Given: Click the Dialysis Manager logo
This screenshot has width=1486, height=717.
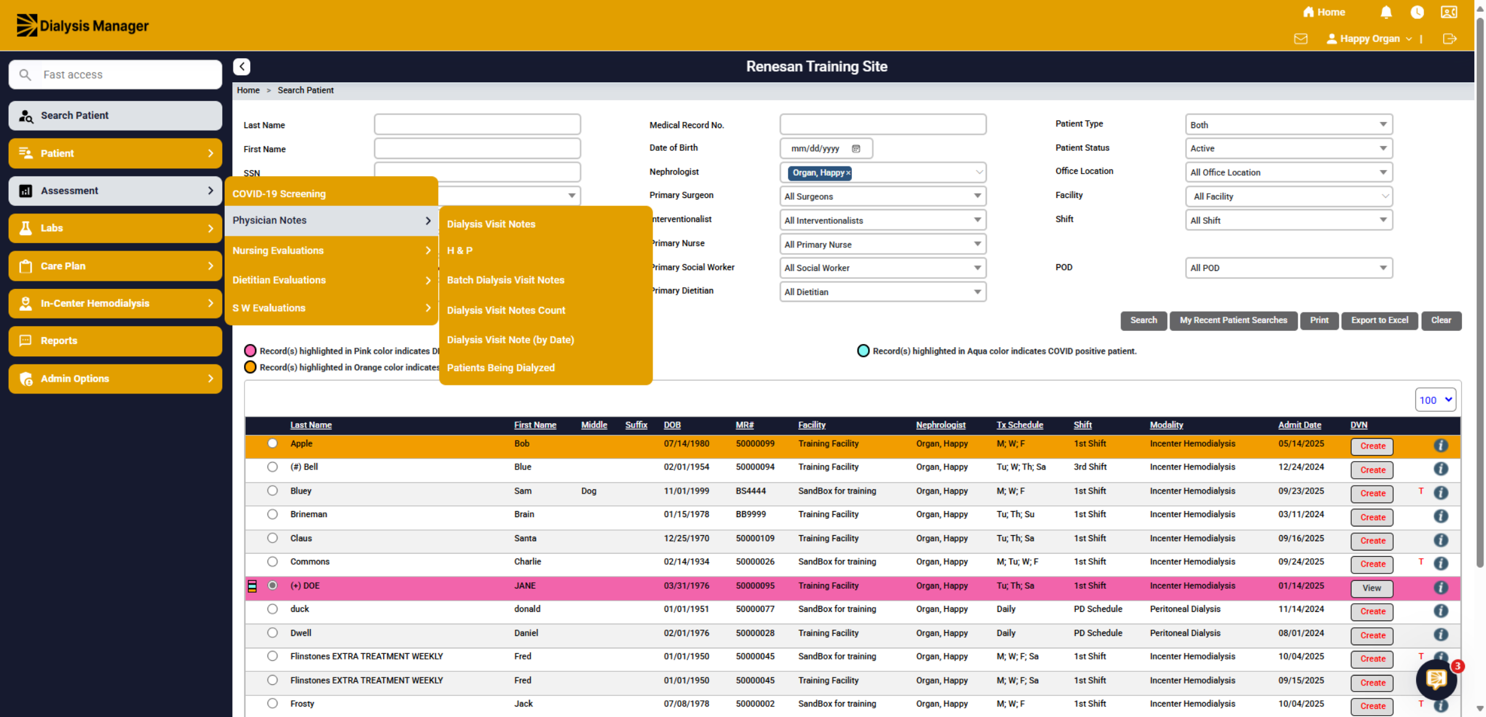Looking at the screenshot, I should point(82,25).
